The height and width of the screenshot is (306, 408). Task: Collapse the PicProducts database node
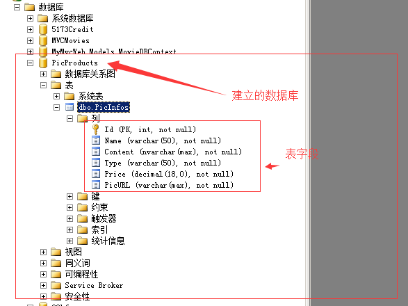point(30,63)
